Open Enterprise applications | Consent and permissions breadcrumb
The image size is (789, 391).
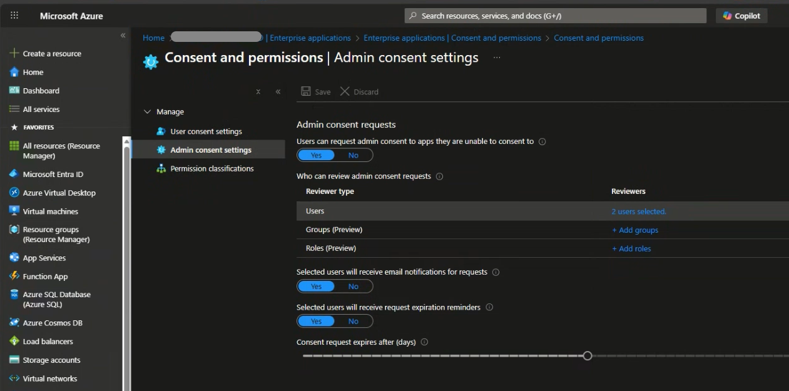click(452, 38)
